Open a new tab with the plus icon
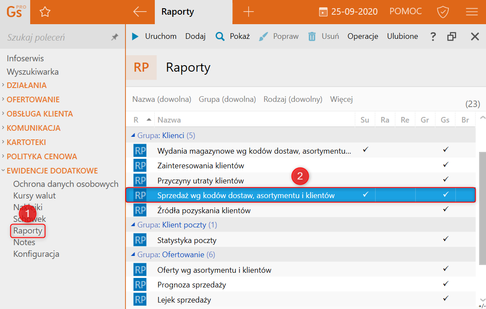 tap(248, 12)
